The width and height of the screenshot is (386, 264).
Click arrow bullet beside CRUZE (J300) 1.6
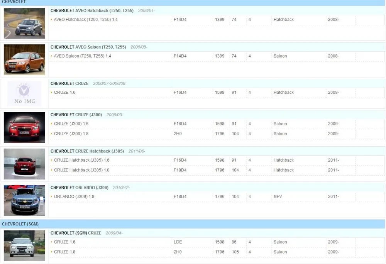51,124
